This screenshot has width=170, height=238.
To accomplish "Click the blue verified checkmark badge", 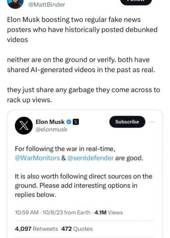I will tap(68, 122).
